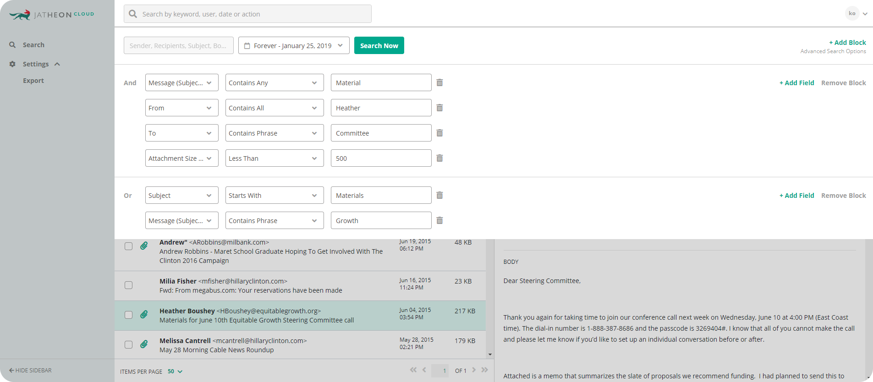Delete the 'Material' filter row with trash icon
The width and height of the screenshot is (873, 382).
pos(439,82)
